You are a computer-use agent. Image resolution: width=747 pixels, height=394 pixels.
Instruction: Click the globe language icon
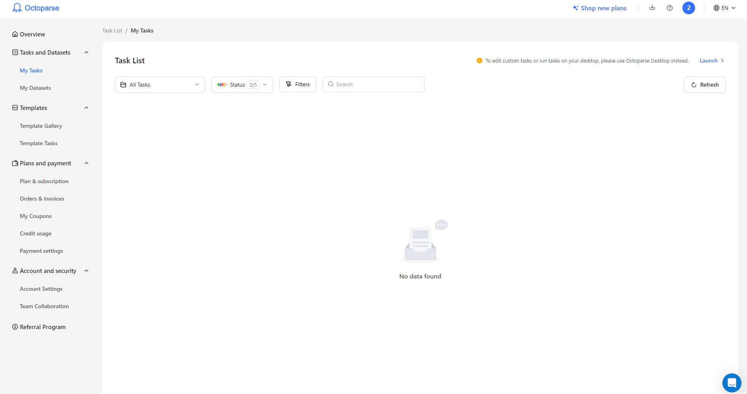(716, 8)
